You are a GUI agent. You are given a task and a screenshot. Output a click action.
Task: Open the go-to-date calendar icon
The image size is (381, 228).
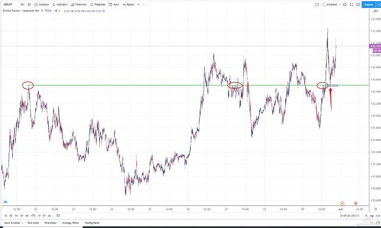click(x=58, y=216)
